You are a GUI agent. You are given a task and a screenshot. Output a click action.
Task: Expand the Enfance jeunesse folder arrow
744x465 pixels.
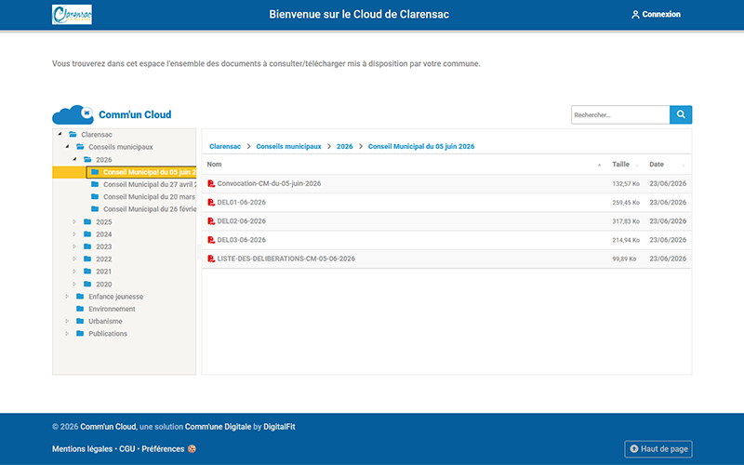pos(67,296)
